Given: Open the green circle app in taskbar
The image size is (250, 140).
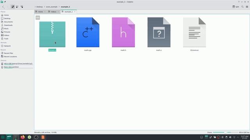Looking at the screenshot, I should click(x=29, y=137).
